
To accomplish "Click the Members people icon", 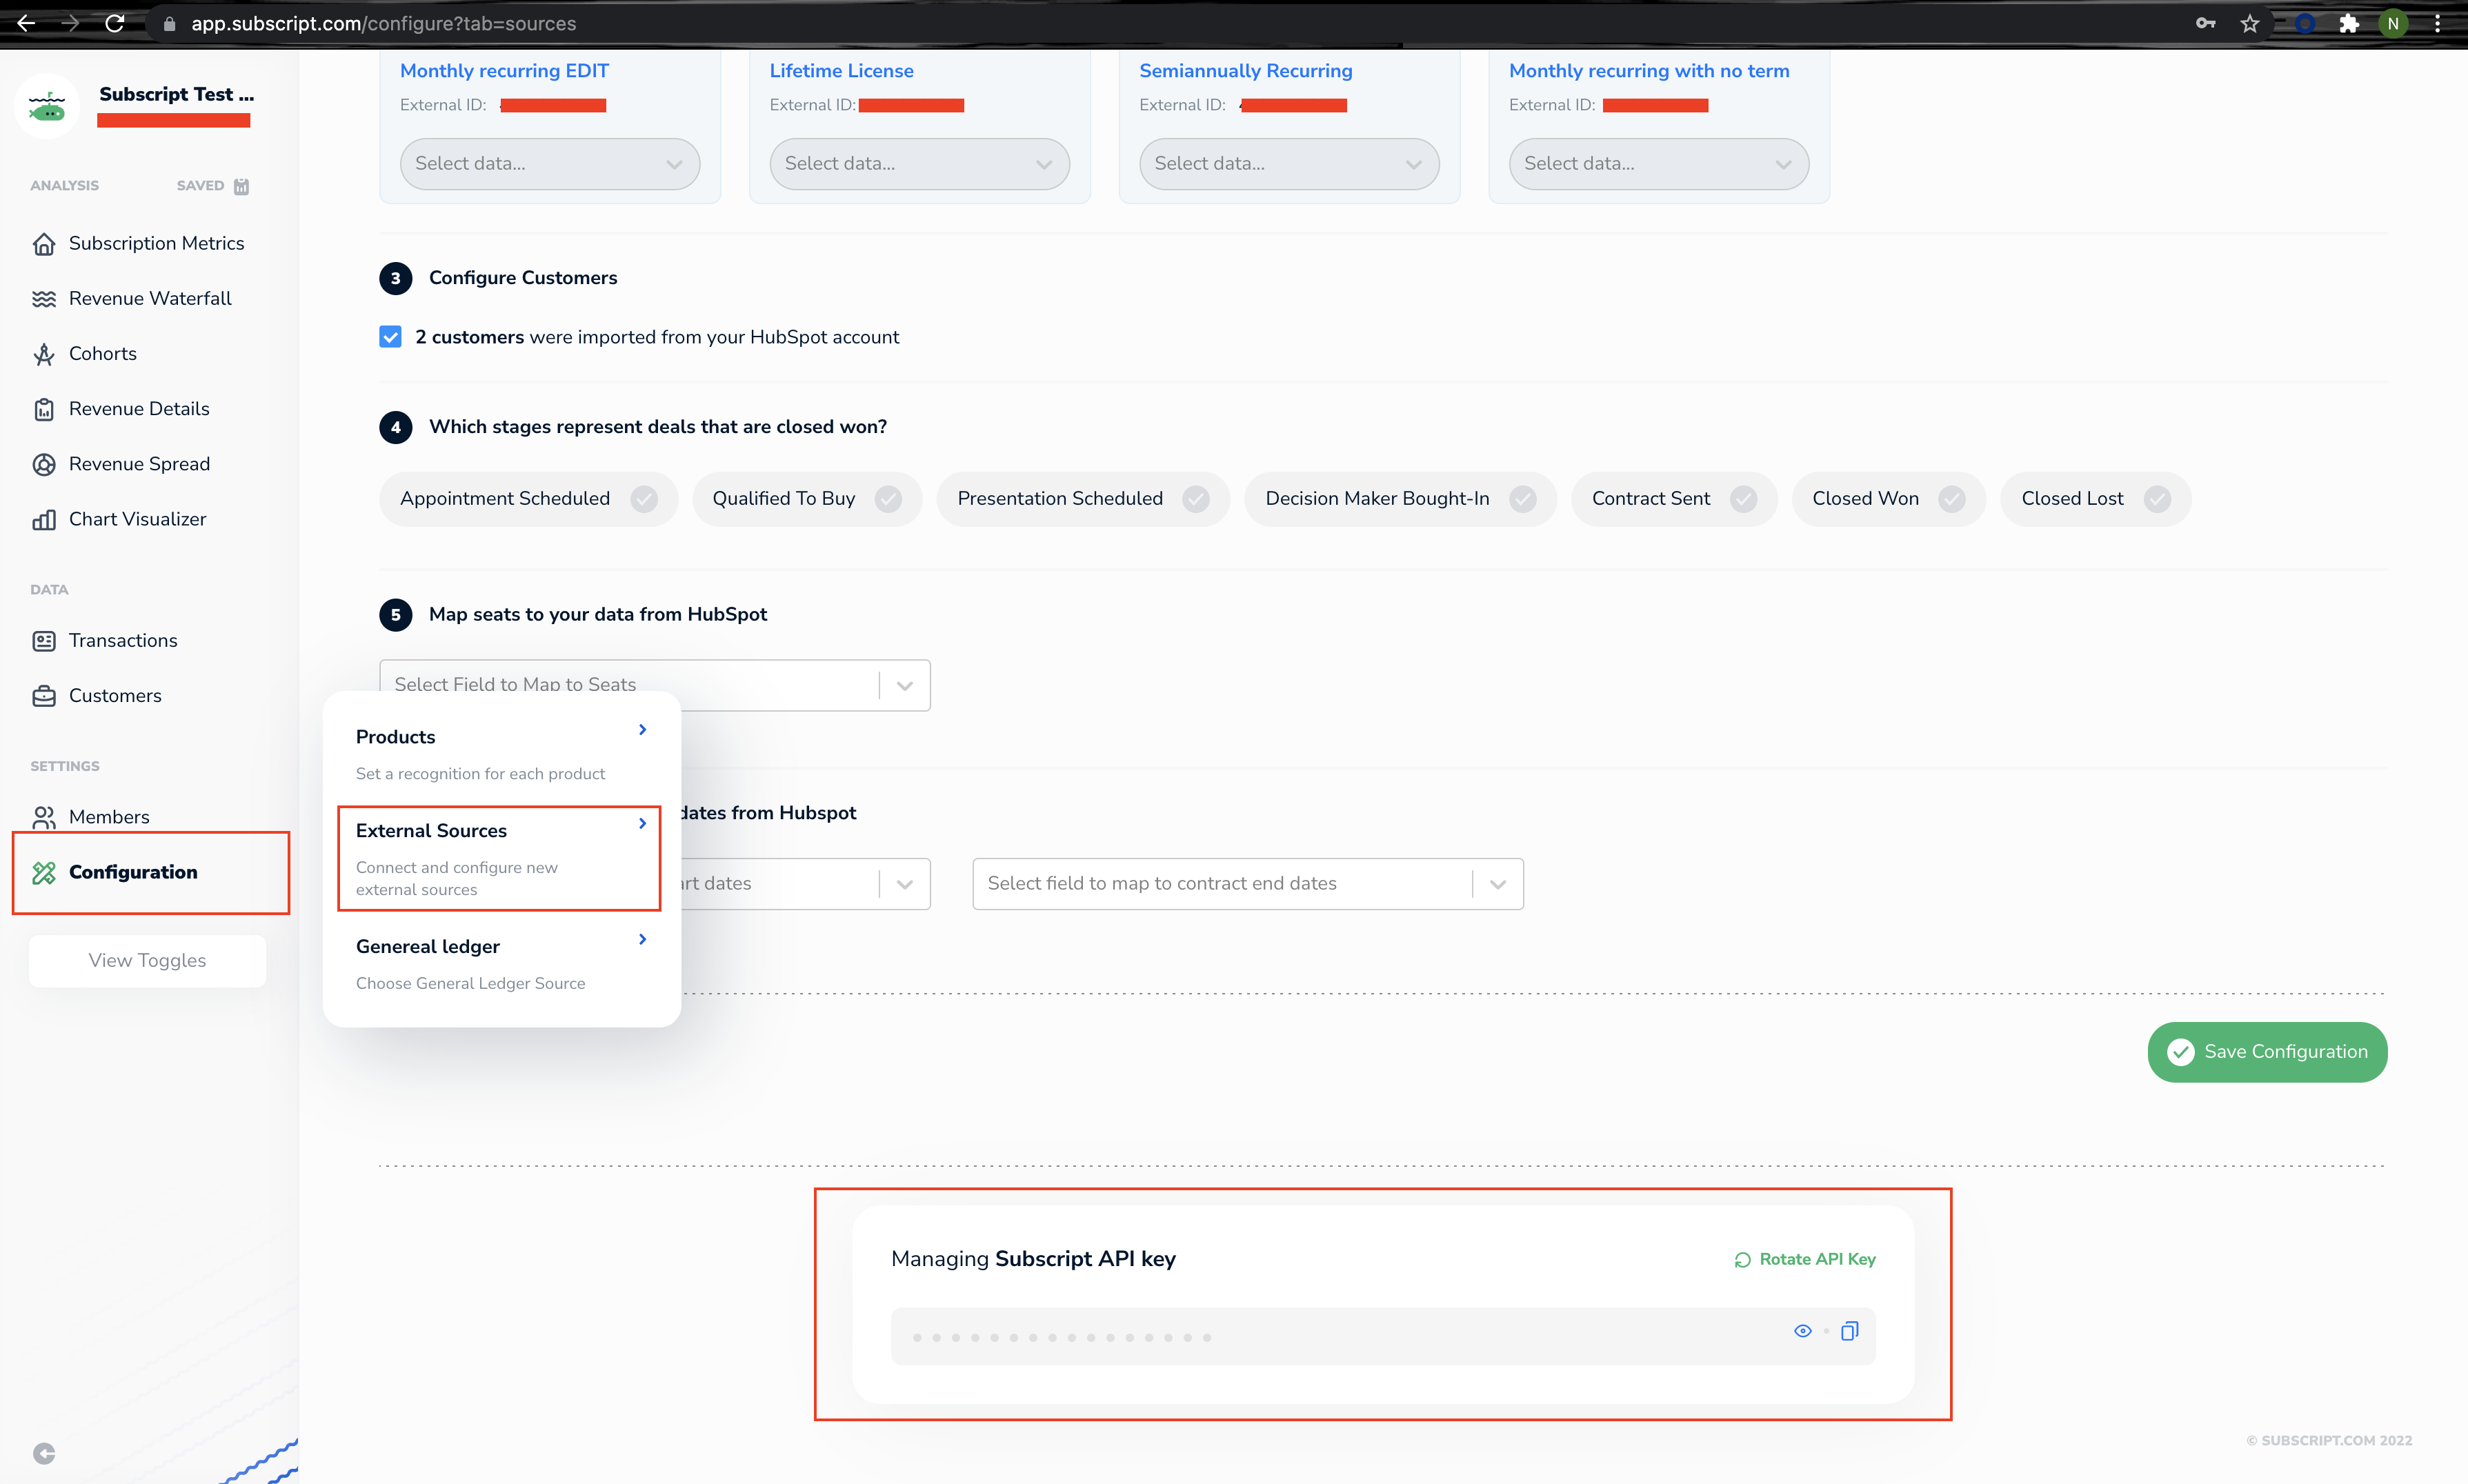I will coord(44,817).
